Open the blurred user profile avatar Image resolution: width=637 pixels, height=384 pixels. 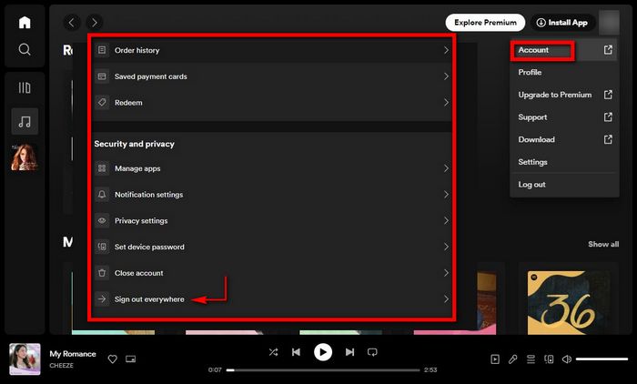(x=609, y=23)
